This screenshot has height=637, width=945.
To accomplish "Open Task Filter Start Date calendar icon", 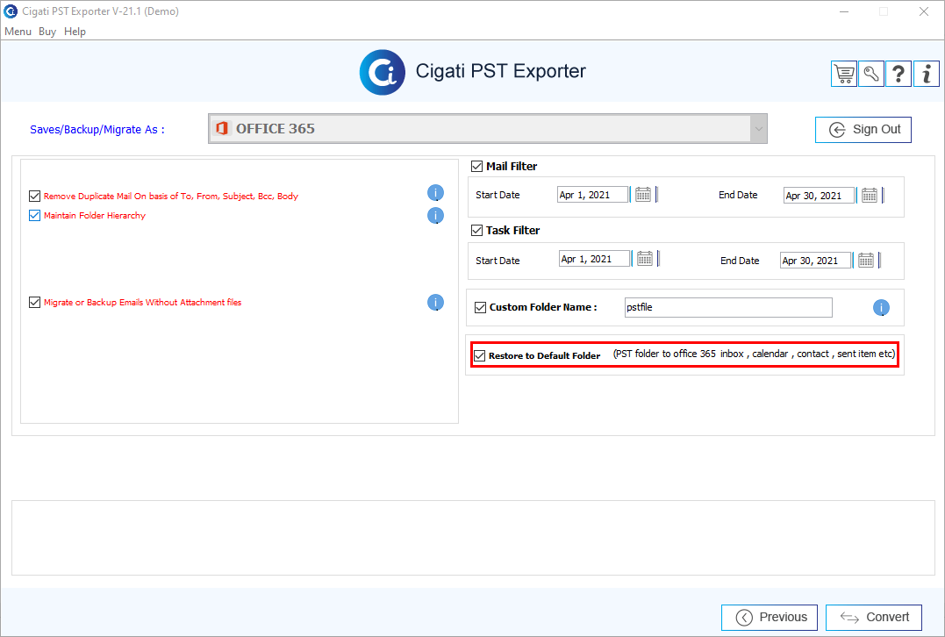I will [x=645, y=259].
